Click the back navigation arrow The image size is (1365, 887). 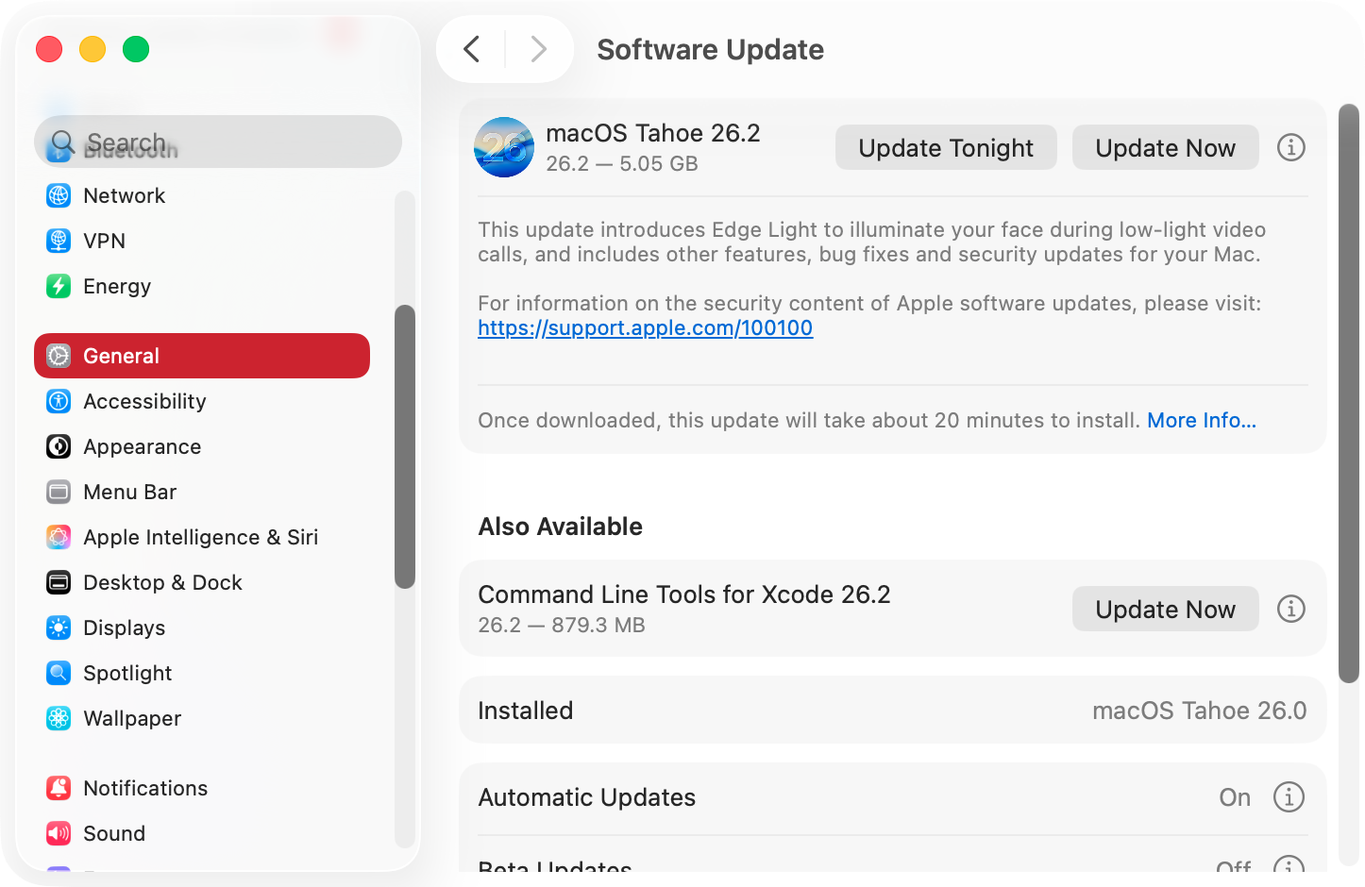click(x=472, y=49)
